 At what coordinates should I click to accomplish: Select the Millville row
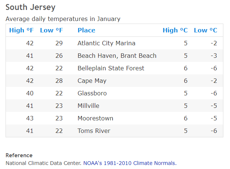click(x=114, y=106)
